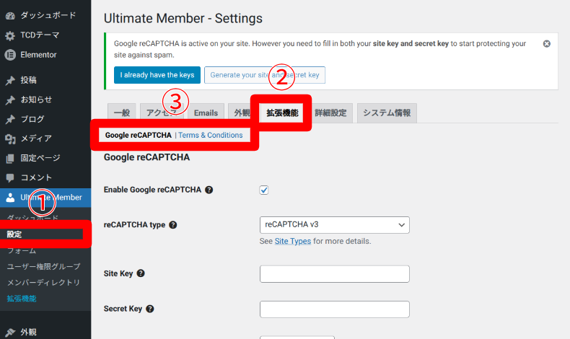Open the コメント menu label
570x339 pixels.
pyautogui.click(x=36, y=177)
